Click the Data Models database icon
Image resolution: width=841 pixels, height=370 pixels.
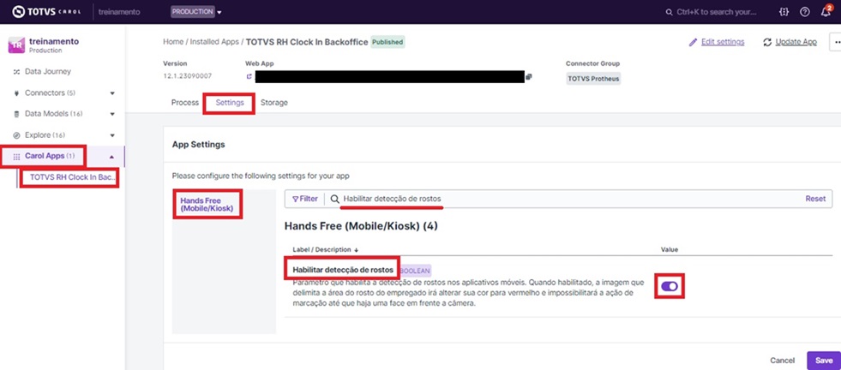point(16,114)
